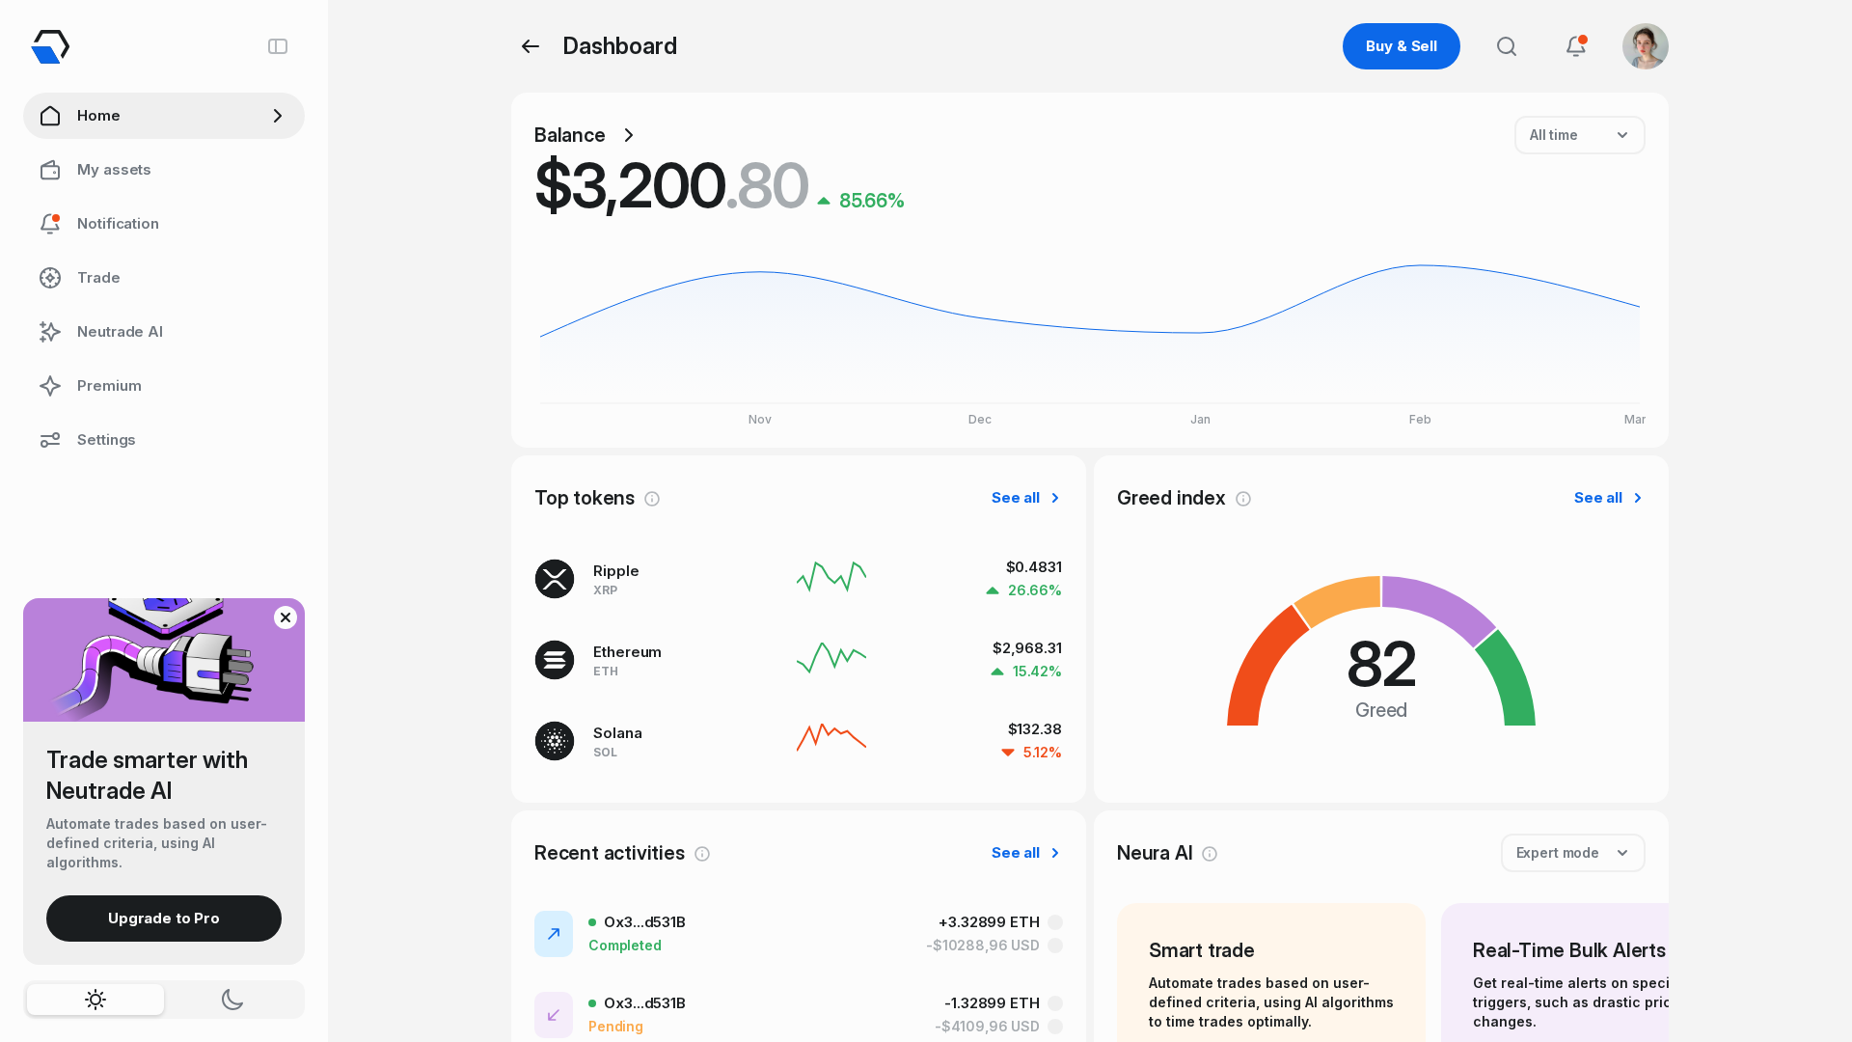Open the Expert mode dropdown
Image resolution: width=1852 pixels, height=1042 pixels.
tap(1572, 853)
